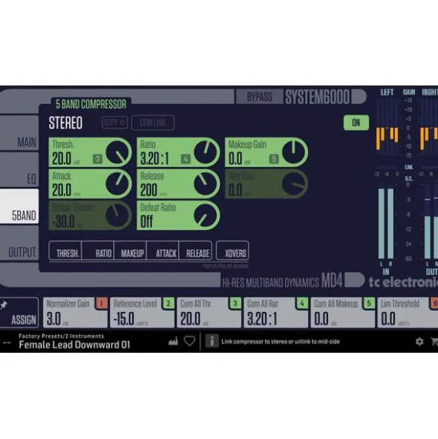Toggle the COM LINK button
The image size is (438, 439).
point(153,123)
